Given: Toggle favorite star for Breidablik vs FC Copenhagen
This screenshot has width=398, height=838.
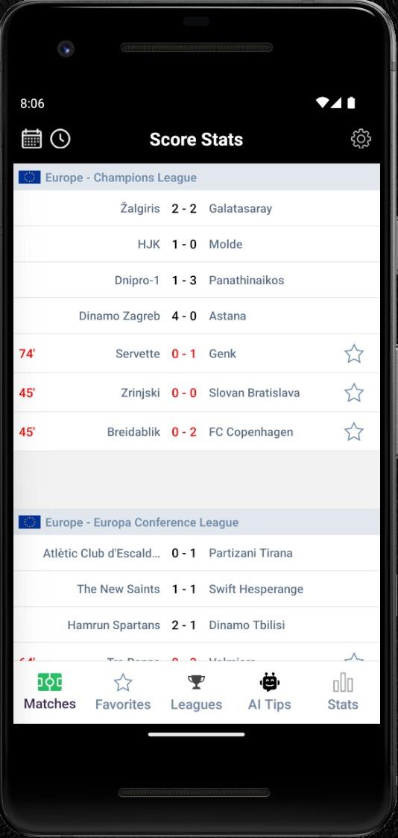Looking at the screenshot, I should 354,432.
